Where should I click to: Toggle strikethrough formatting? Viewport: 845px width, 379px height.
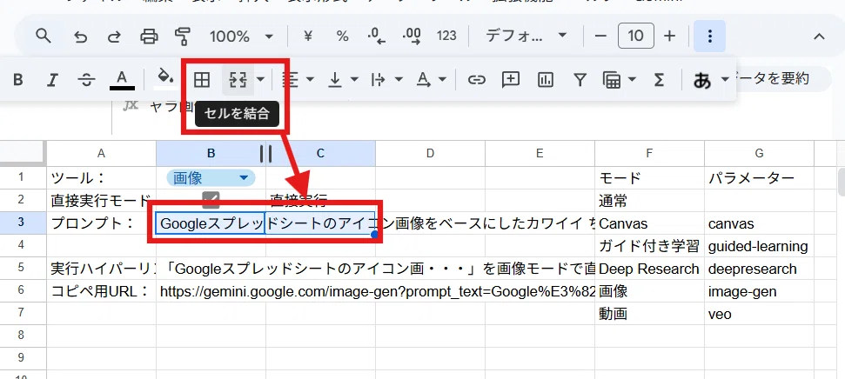point(86,80)
